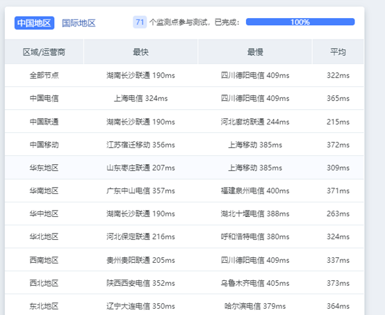Click the 324ms average in 华北地区 row
This screenshot has height=315, width=385.
(338, 236)
